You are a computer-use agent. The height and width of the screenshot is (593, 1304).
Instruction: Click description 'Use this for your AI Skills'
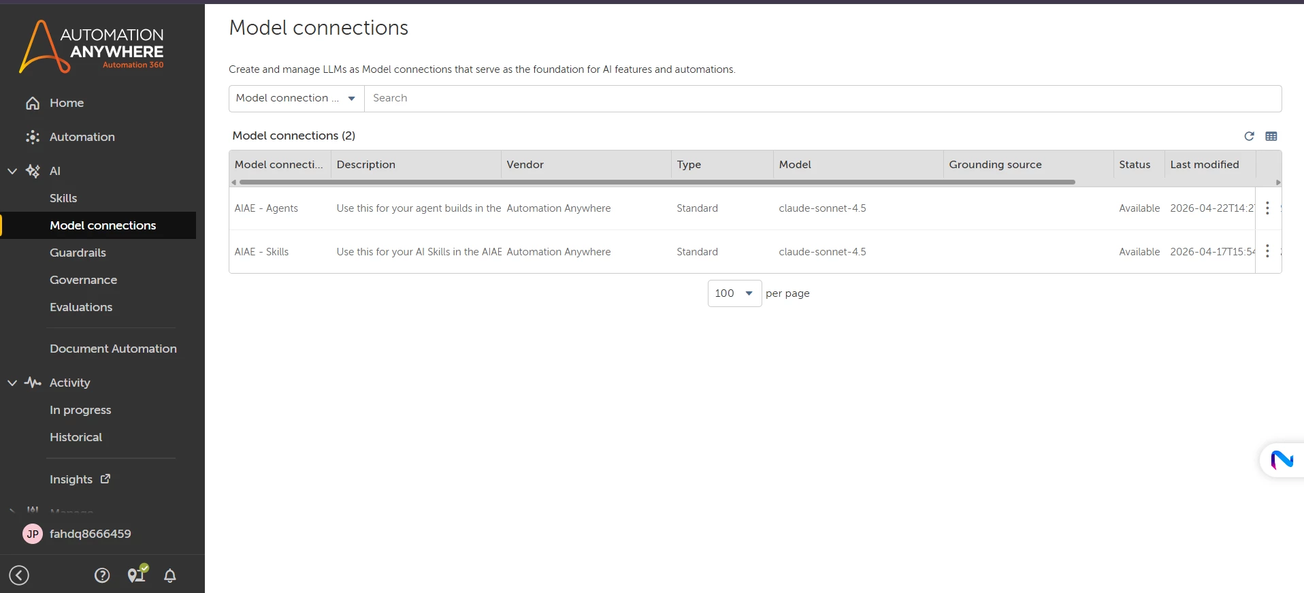click(x=419, y=252)
